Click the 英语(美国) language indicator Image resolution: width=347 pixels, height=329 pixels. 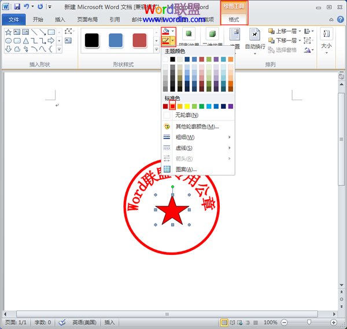coord(84,322)
